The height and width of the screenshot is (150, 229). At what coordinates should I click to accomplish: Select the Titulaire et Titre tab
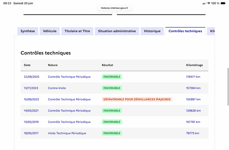coord(77,31)
